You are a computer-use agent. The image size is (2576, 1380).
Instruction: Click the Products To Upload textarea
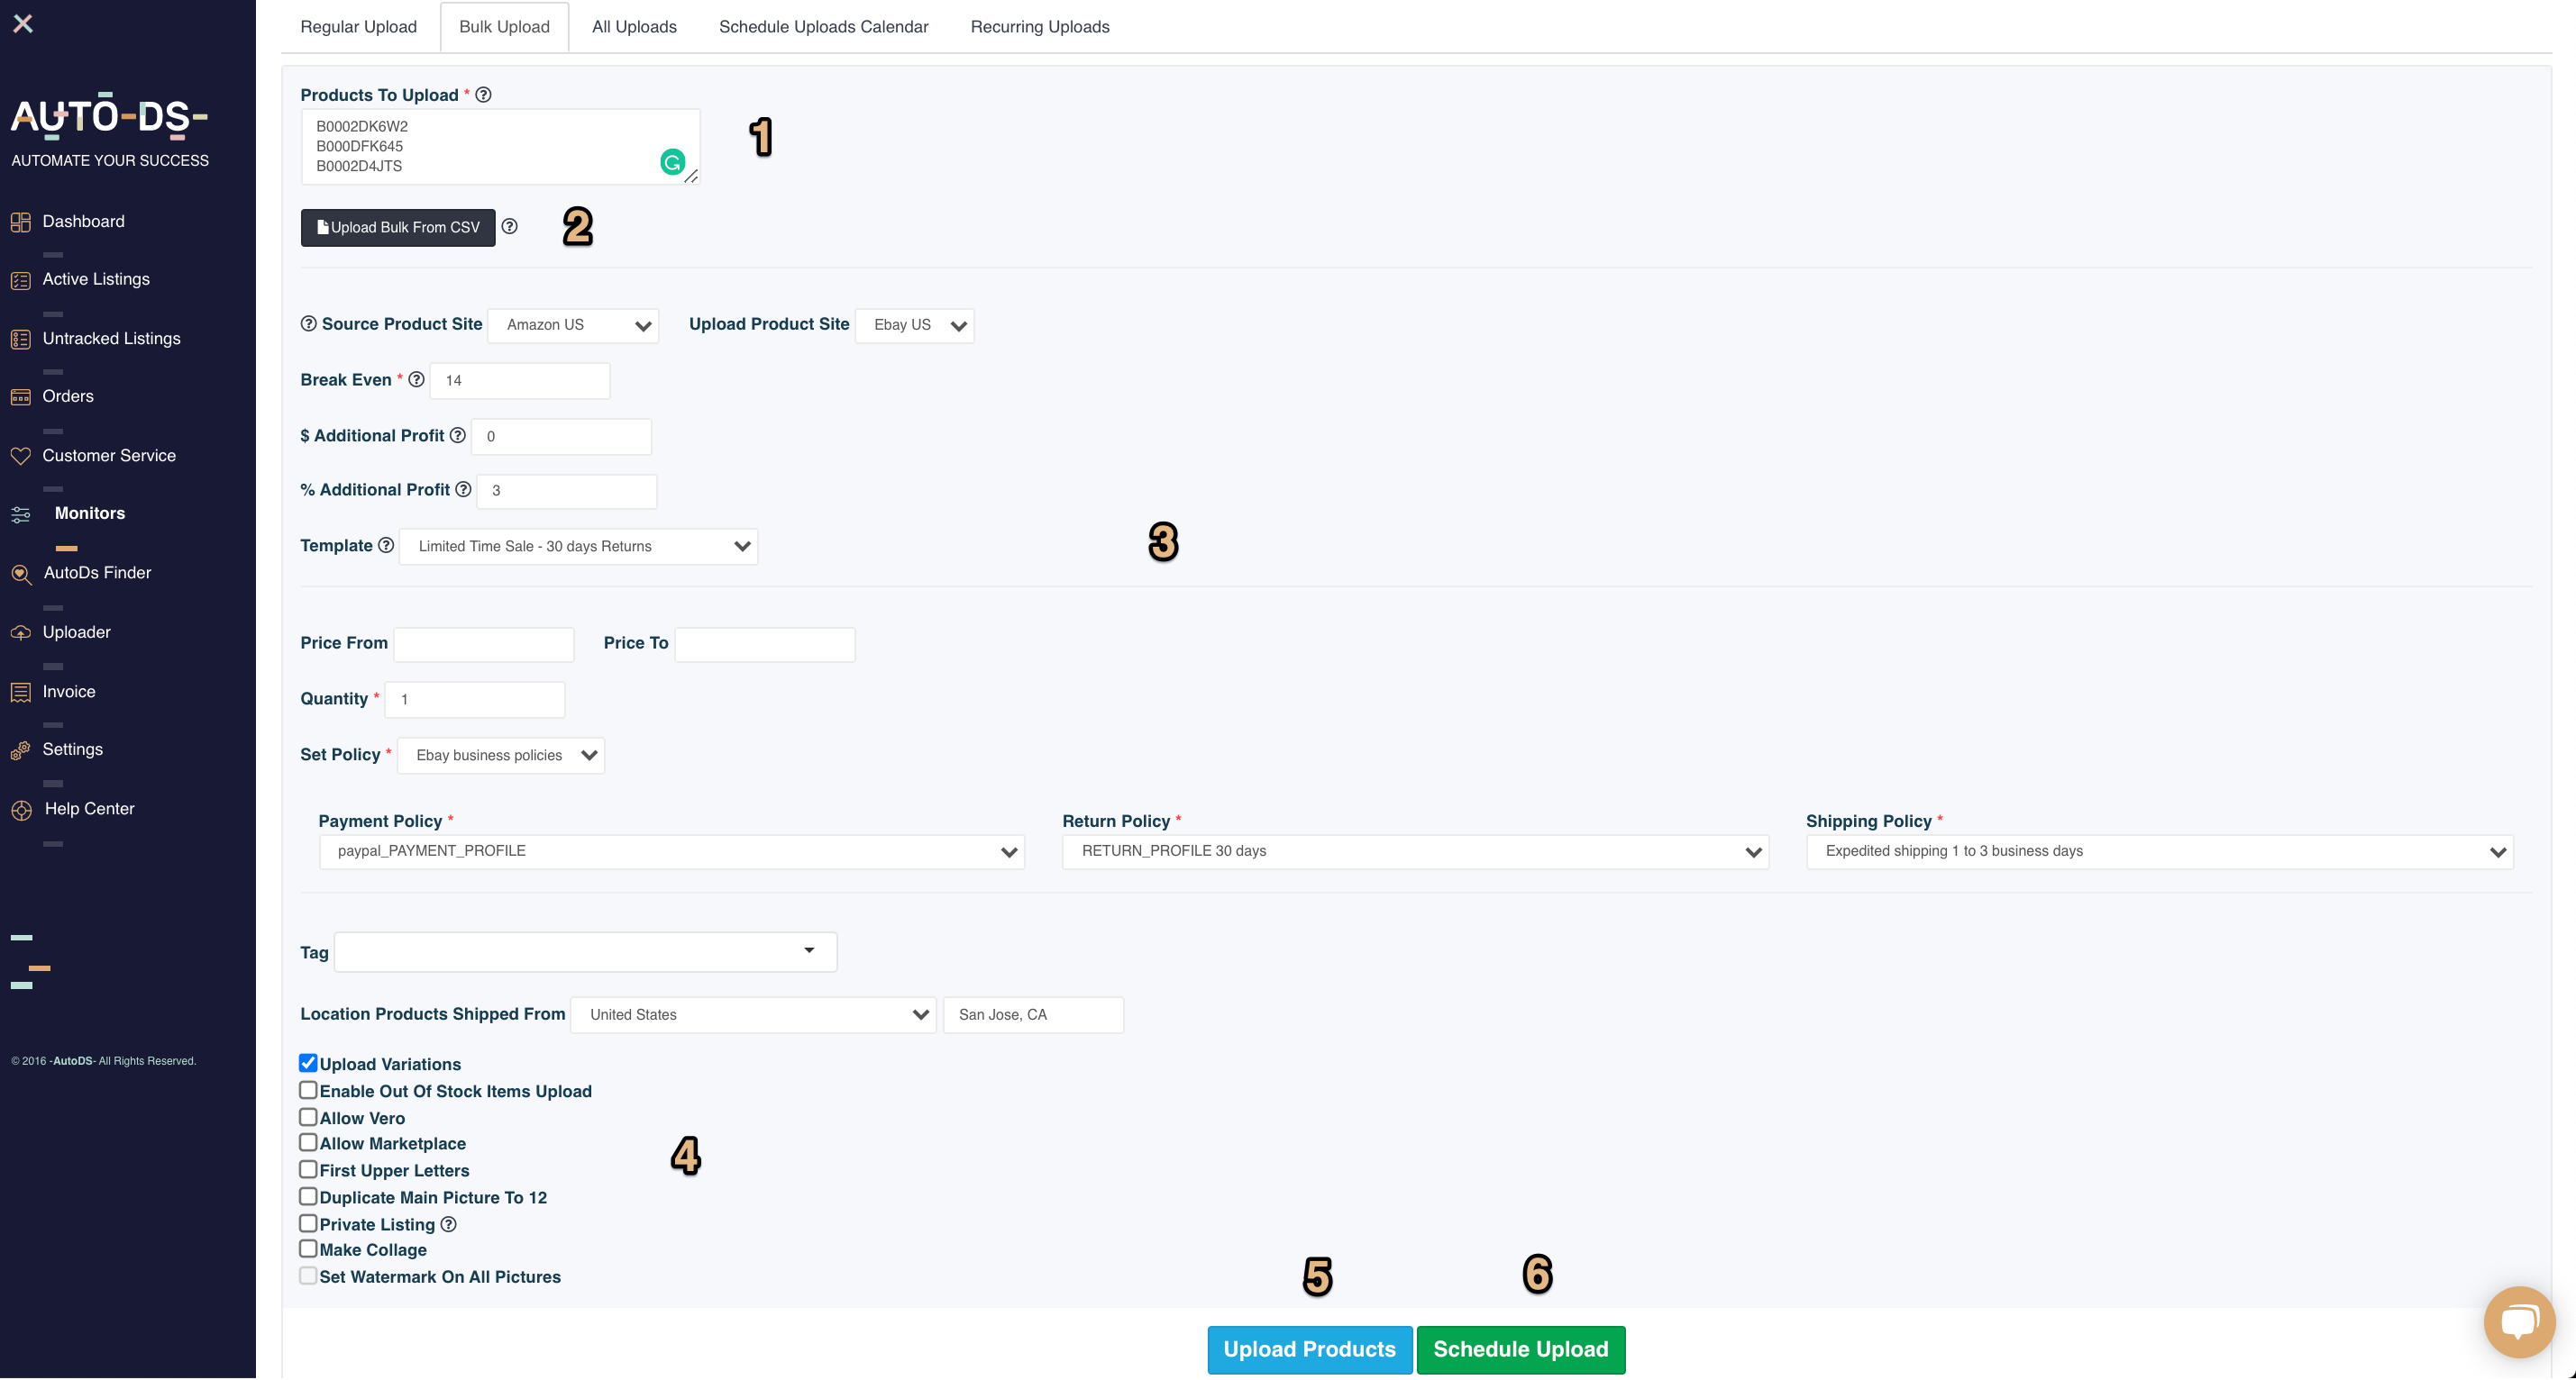500,147
